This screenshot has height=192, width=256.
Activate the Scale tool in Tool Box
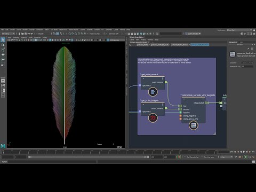tap(3, 65)
